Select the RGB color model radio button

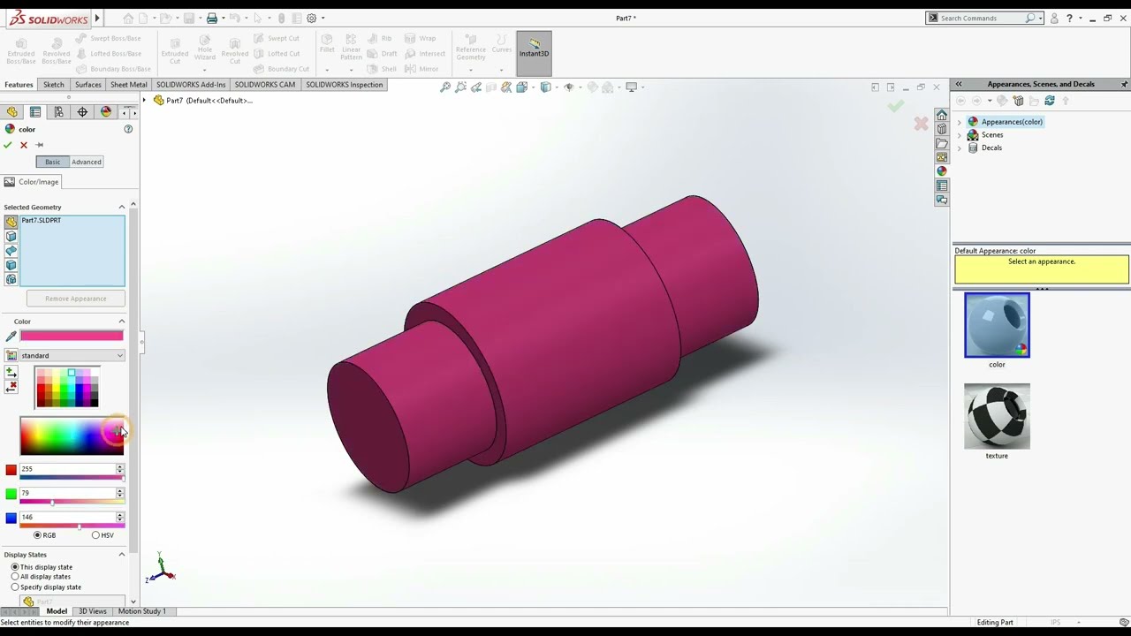37,535
